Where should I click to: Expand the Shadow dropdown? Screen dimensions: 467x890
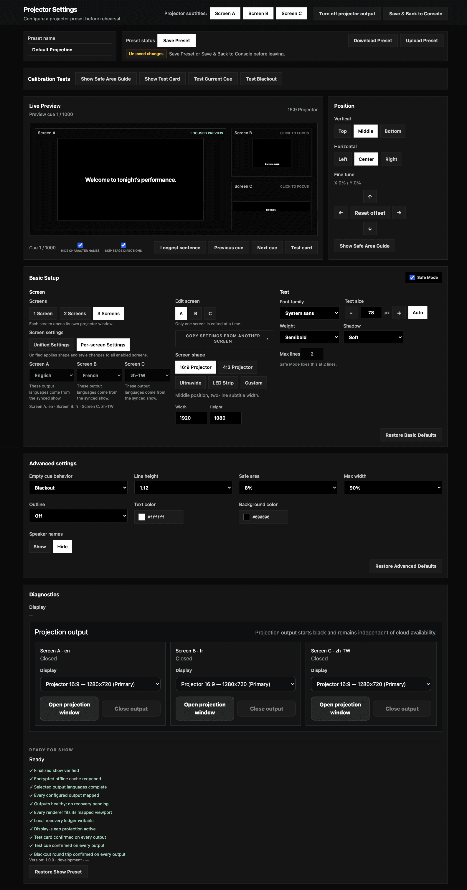(x=373, y=337)
